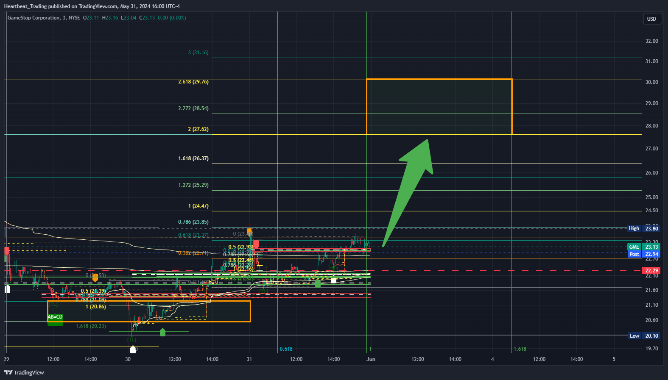Select the 2.618 (29.76) Fibonacci label
The height and width of the screenshot is (380, 668).
pyautogui.click(x=193, y=82)
